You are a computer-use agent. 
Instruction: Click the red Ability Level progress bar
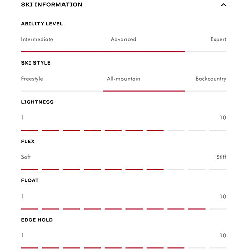coord(103,52)
